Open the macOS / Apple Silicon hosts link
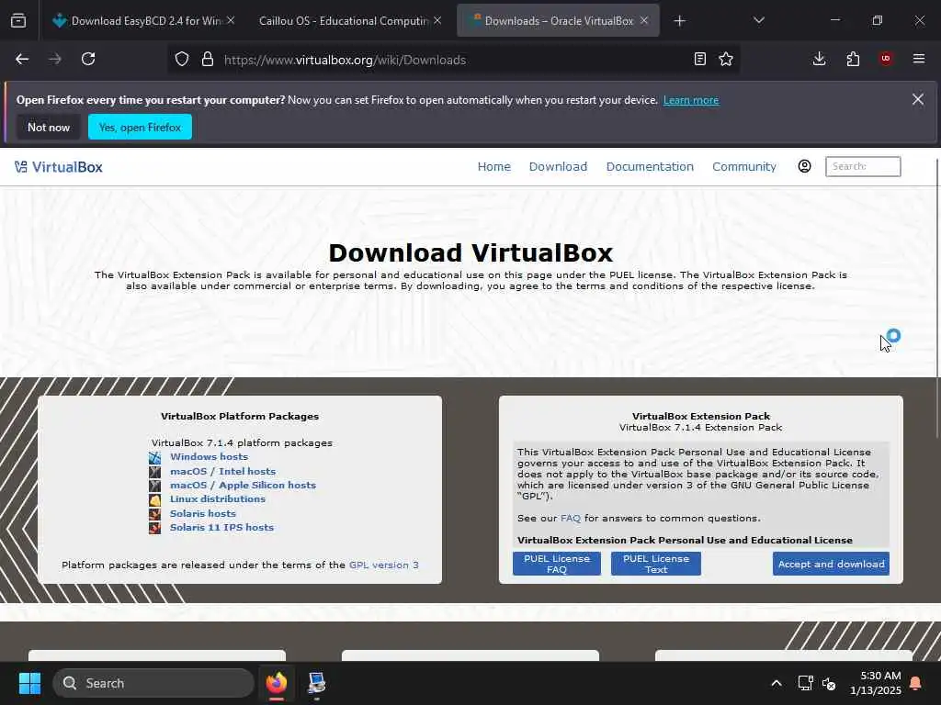The image size is (941, 705). point(243,485)
